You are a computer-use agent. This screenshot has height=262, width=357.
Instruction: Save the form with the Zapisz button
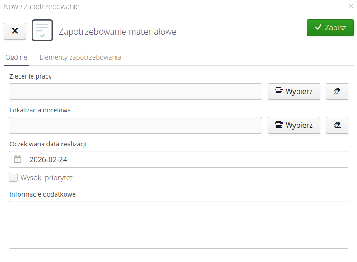330,28
